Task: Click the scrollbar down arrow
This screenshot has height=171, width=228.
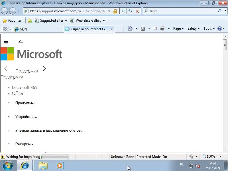Action: point(225,150)
